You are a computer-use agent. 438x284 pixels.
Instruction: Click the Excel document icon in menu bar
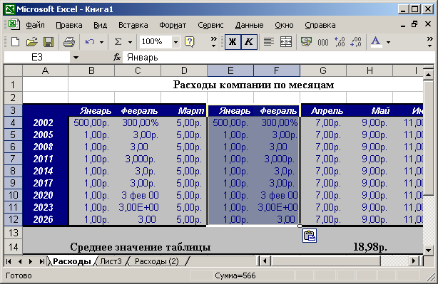pos(14,25)
